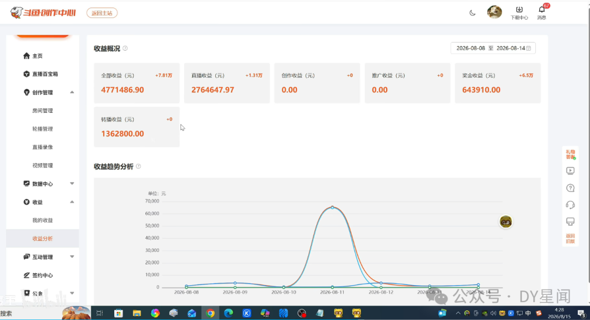Click the 全部收益 value 4771486.90
This screenshot has width=590, height=320.
[122, 90]
